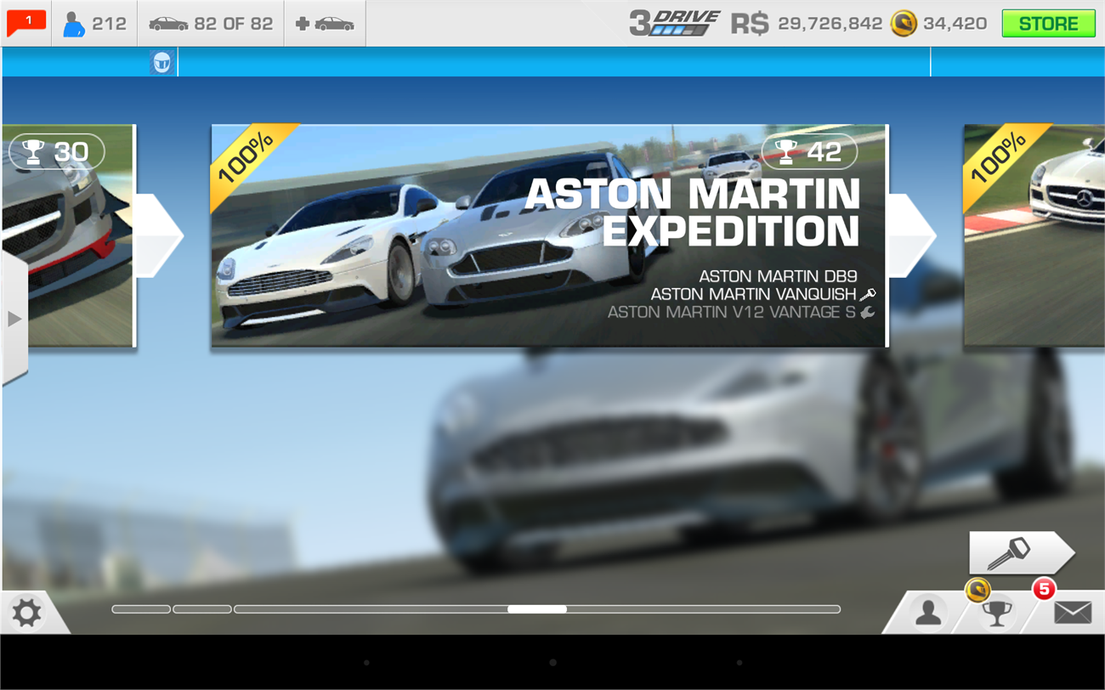The width and height of the screenshot is (1105, 690).
Task: Click the ASTON MARTIN DB9 label
Action: click(778, 276)
